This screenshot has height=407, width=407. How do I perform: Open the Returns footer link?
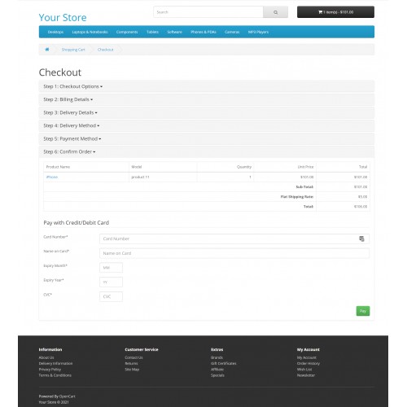[x=131, y=363]
